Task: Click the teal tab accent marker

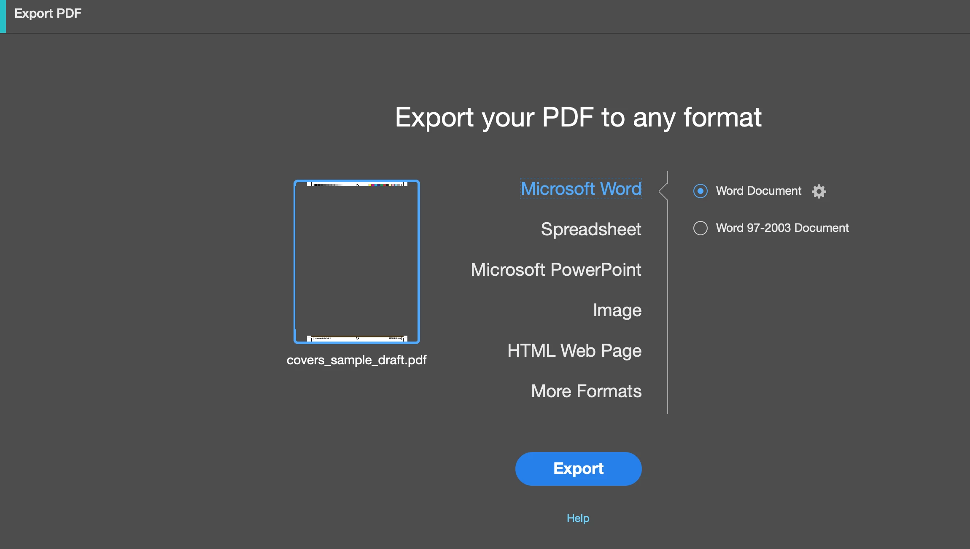Action: point(3,16)
